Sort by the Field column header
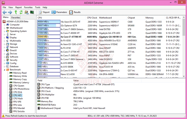The image size is (187, 119). [54, 81]
